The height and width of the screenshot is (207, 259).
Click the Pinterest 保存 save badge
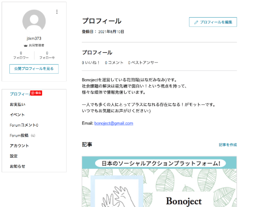(x=36, y=93)
